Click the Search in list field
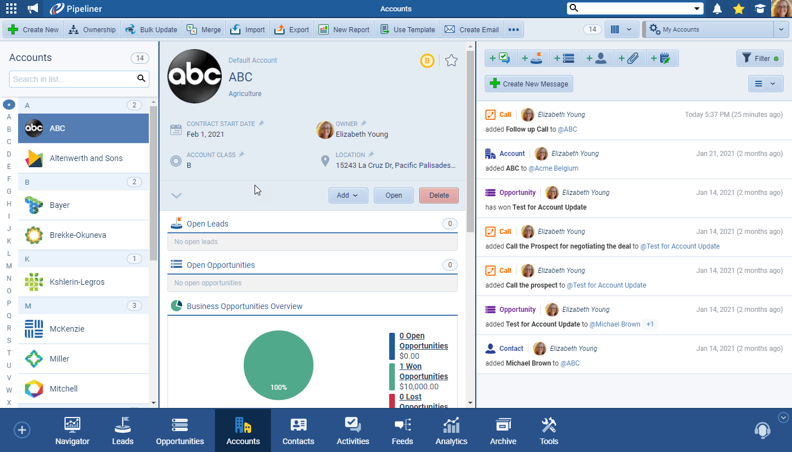This screenshot has height=452, width=792. [72, 79]
